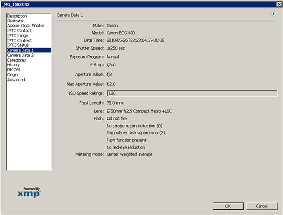This screenshot has height=215, width=283.
Task: Click the ISO Speed Ratings field
Action: coord(192,93)
